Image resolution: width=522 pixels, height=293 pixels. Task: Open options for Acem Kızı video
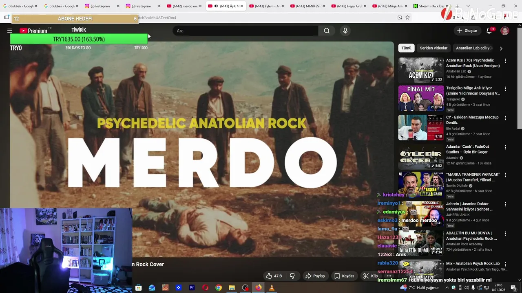[x=505, y=61]
